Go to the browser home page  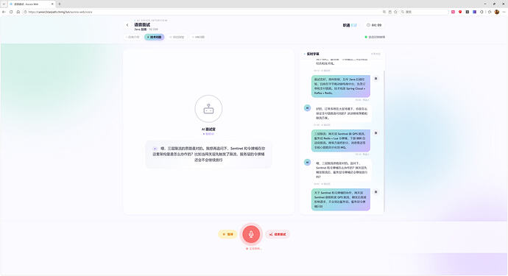(18, 12)
